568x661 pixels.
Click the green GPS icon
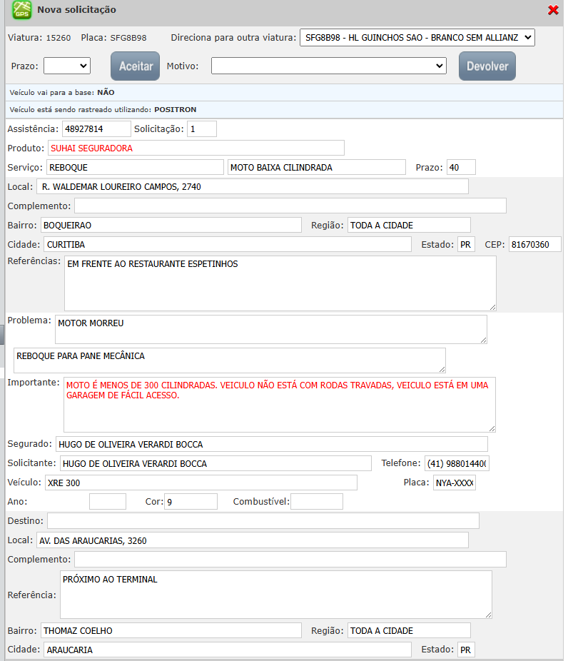pos(22,10)
